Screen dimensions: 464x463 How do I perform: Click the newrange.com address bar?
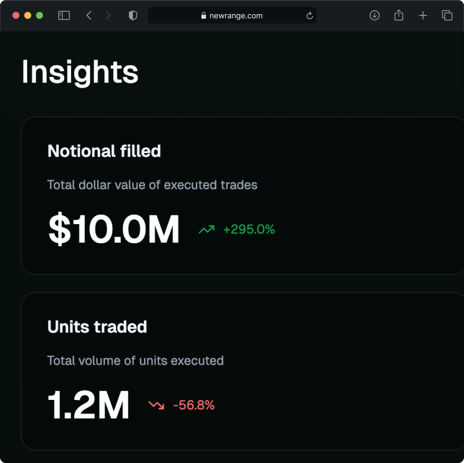pyautogui.click(x=236, y=16)
